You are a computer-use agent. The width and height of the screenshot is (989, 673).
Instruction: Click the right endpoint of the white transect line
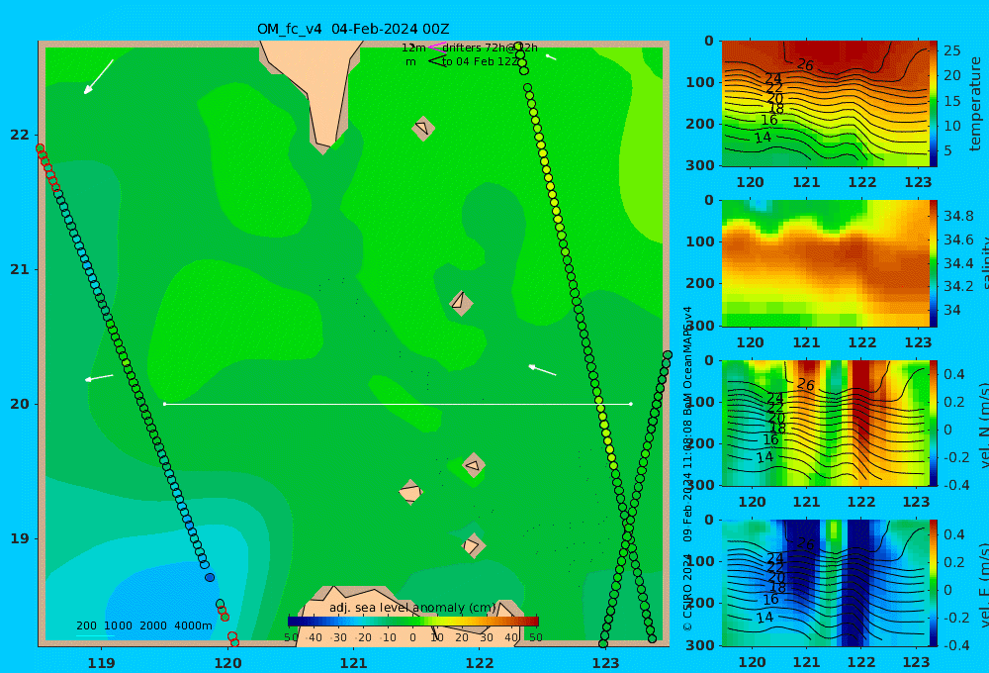coord(631,404)
